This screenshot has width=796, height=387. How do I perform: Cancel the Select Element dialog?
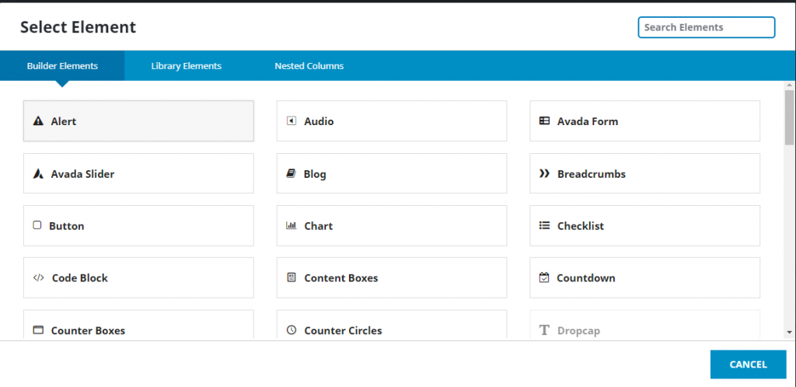tap(749, 364)
